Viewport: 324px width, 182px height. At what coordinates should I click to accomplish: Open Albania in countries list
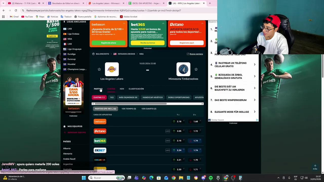pyautogui.click(x=67, y=148)
